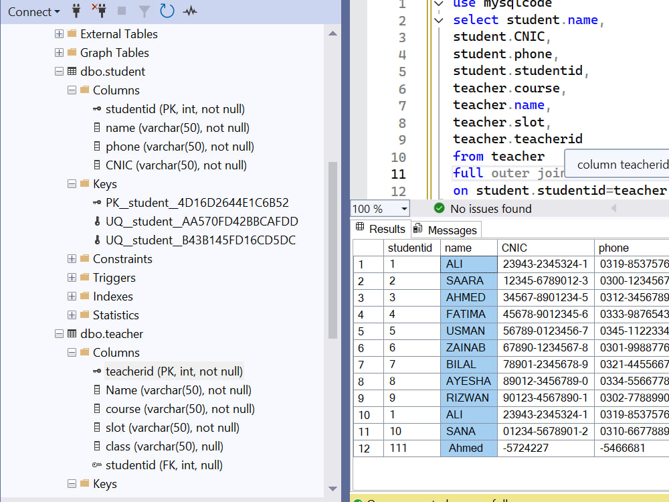Viewport: 669px width, 502px height.
Task: Select the External Tables folder icon
Action: click(x=72, y=33)
